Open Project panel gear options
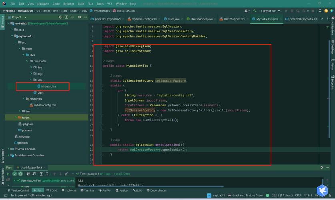This screenshot has height=200, width=335. [x=80, y=17]
